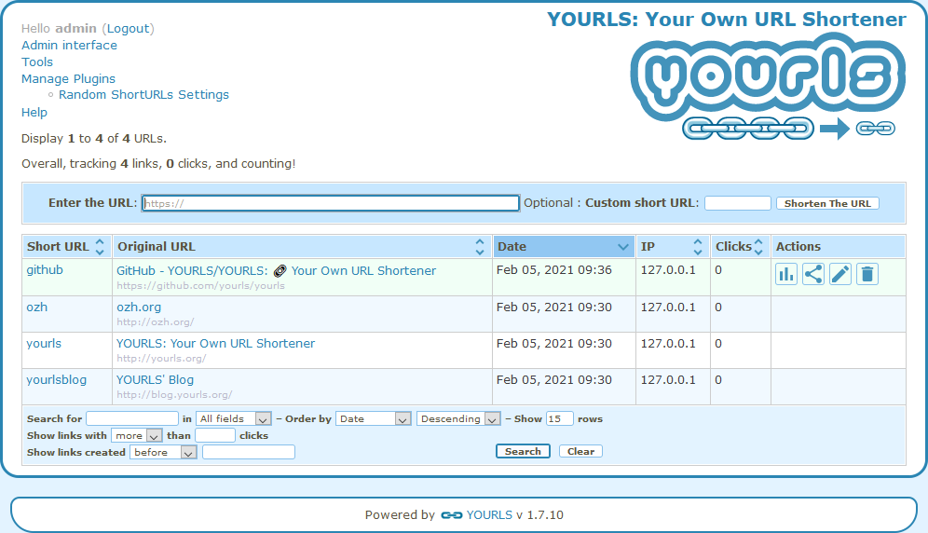
Task: Open 'YOURLS: Your Own URL Shortener' table link
Action: 215,344
